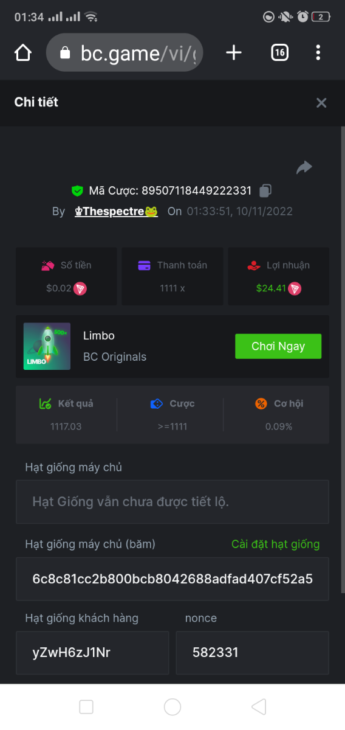Share the bet details via arrow icon
Viewport: 345px width, 730px height.
click(x=304, y=167)
